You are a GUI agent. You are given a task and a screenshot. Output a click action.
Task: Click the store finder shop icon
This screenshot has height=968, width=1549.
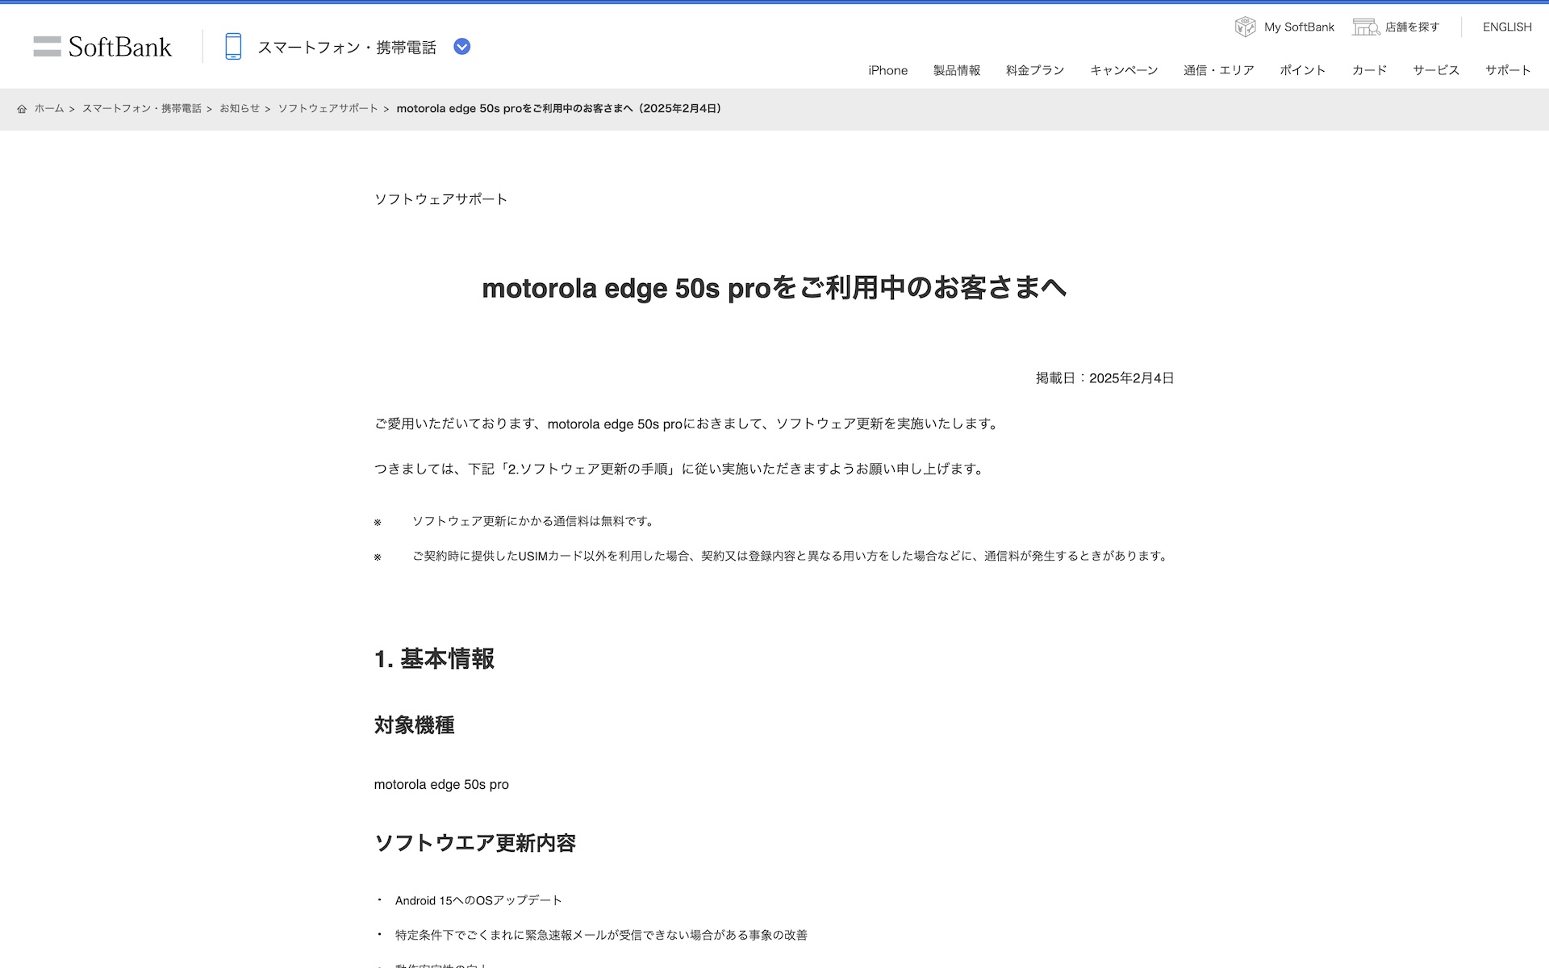[1366, 27]
